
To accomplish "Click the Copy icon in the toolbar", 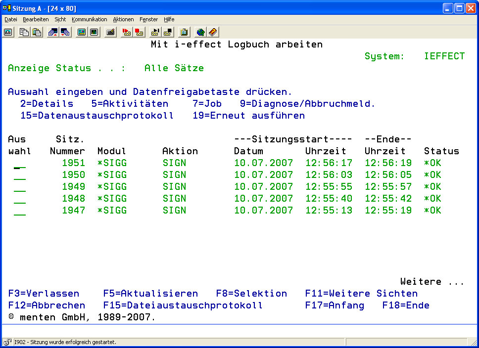I will point(24,32).
